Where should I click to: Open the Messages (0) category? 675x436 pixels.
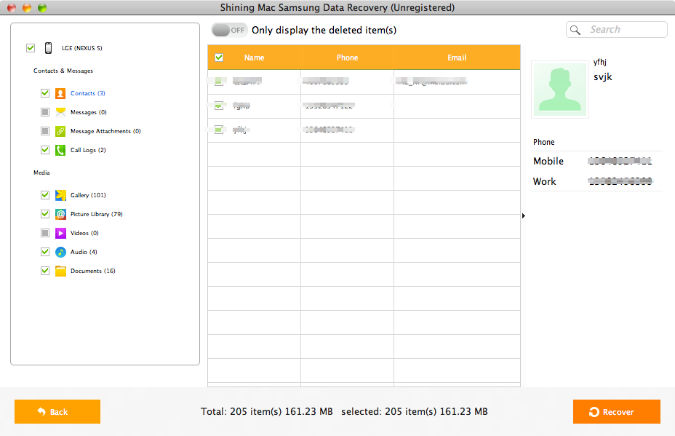point(88,112)
